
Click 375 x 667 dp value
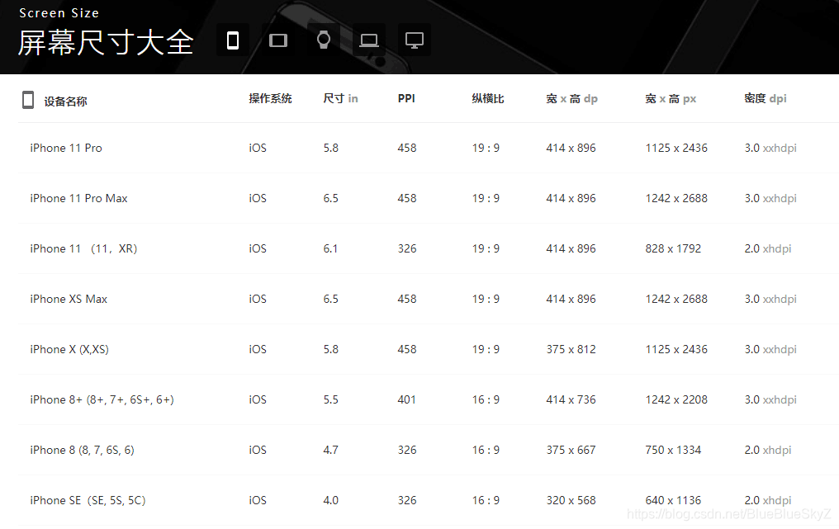571,450
